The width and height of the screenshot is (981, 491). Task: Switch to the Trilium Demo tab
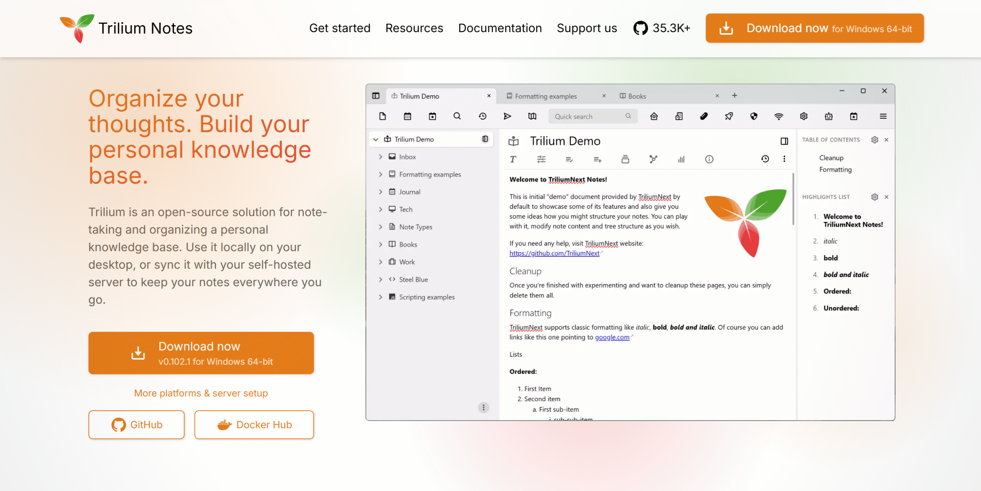point(441,96)
